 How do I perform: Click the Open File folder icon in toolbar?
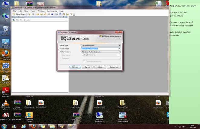pyautogui.click(x=38, y=14)
